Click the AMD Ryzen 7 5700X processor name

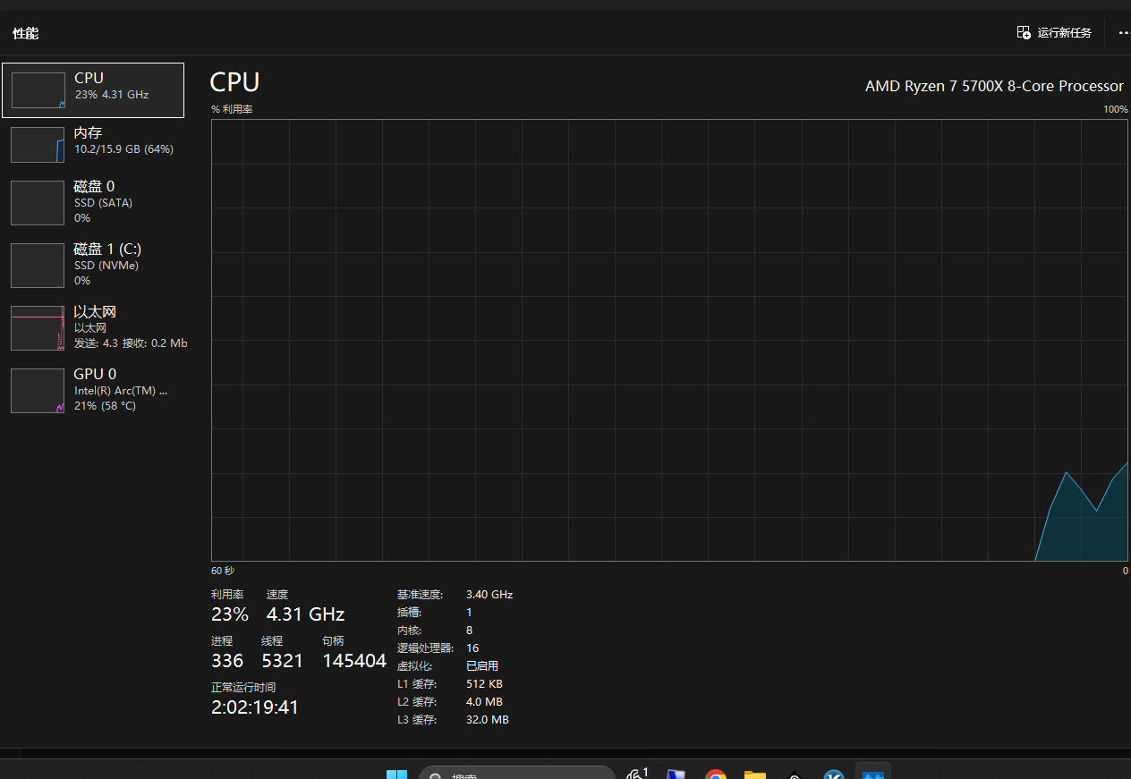coord(994,86)
